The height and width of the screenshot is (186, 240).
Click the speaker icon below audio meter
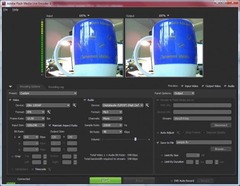(x=42, y=75)
